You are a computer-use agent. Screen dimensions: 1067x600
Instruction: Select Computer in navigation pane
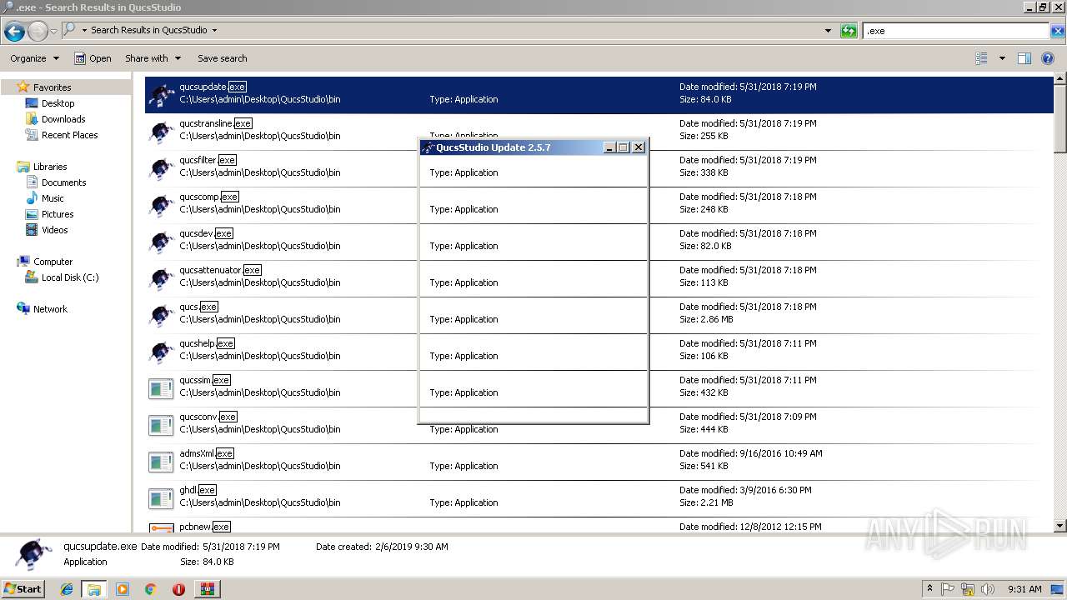(53, 262)
